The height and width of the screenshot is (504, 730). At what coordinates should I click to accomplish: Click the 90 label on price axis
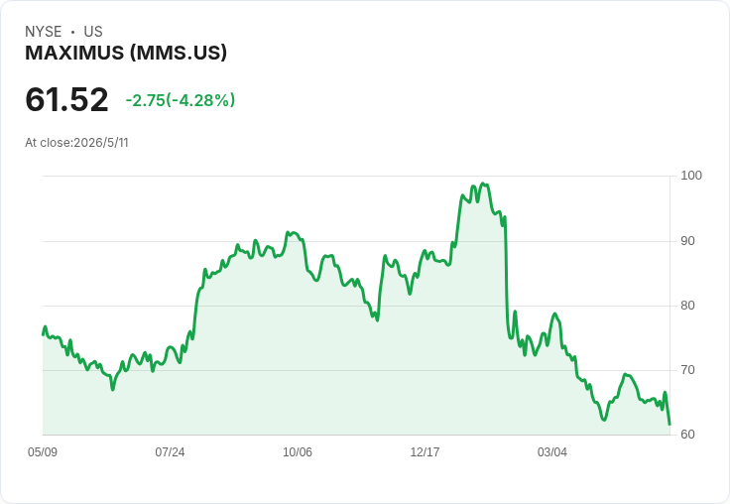[x=687, y=241]
